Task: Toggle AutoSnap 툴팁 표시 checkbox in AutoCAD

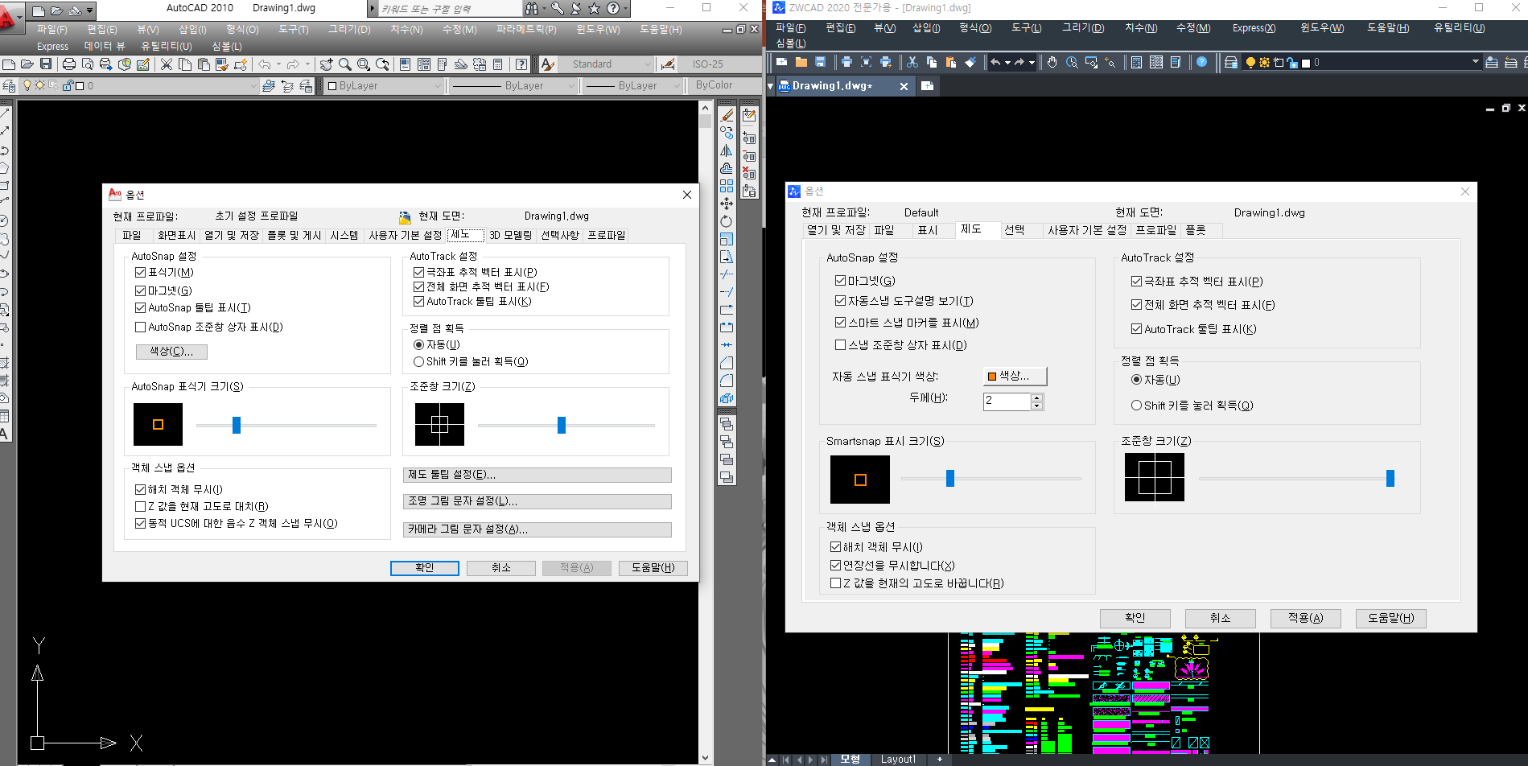Action: [140, 308]
